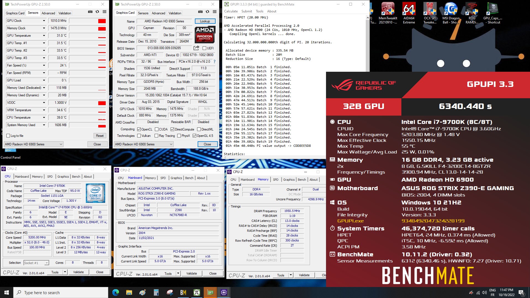Click the Bus Interface question mark icon
The image size is (530, 298).
tap(214, 62)
